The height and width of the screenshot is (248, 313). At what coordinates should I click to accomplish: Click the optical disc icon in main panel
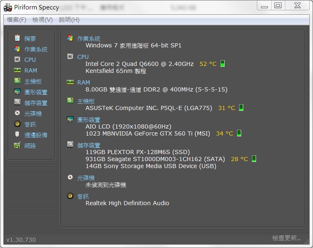tap(70, 177)
